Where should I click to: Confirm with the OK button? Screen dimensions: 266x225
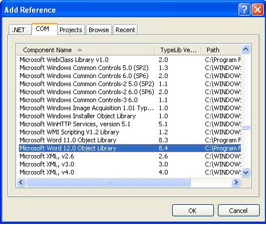coord(193,211)
